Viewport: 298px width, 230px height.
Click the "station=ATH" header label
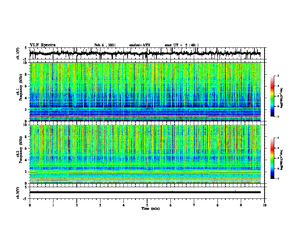(x=140, y=45)
